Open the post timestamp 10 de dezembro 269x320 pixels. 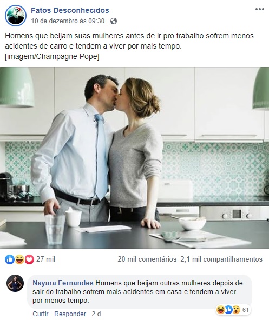pos(68,21)
